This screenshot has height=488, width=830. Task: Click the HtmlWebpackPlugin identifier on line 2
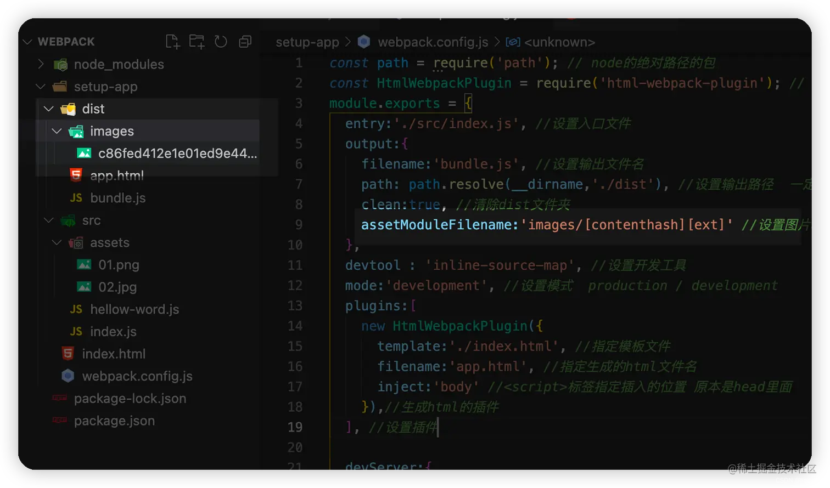[x=444, y=83]
